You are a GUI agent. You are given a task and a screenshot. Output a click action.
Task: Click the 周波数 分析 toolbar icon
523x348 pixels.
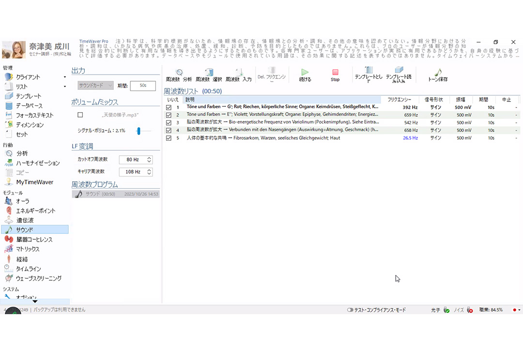tap(179, 74)
